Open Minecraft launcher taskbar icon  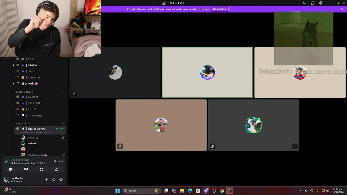(x=230, y=191)
